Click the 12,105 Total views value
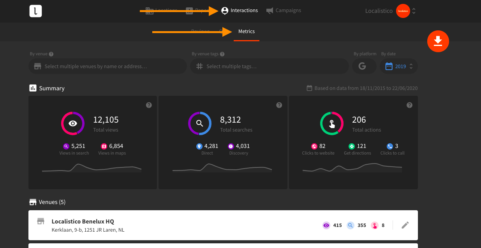Screen dimensions: 481x248 tap(106, 120)
